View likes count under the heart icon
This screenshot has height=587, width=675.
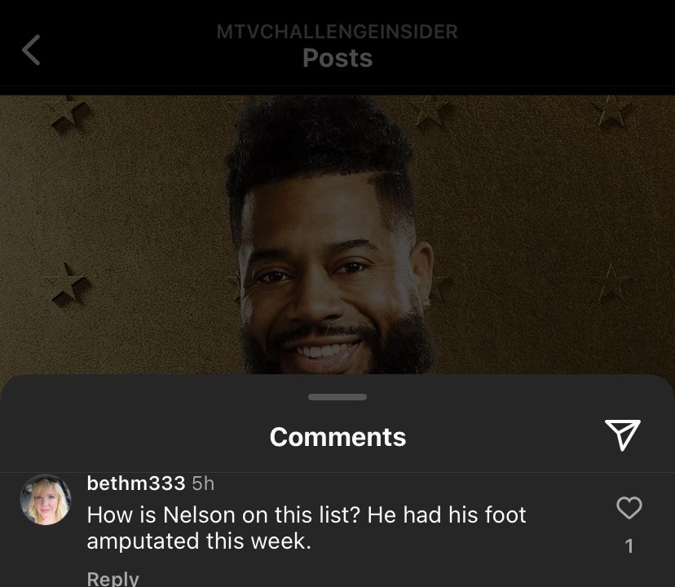point(629,546)
